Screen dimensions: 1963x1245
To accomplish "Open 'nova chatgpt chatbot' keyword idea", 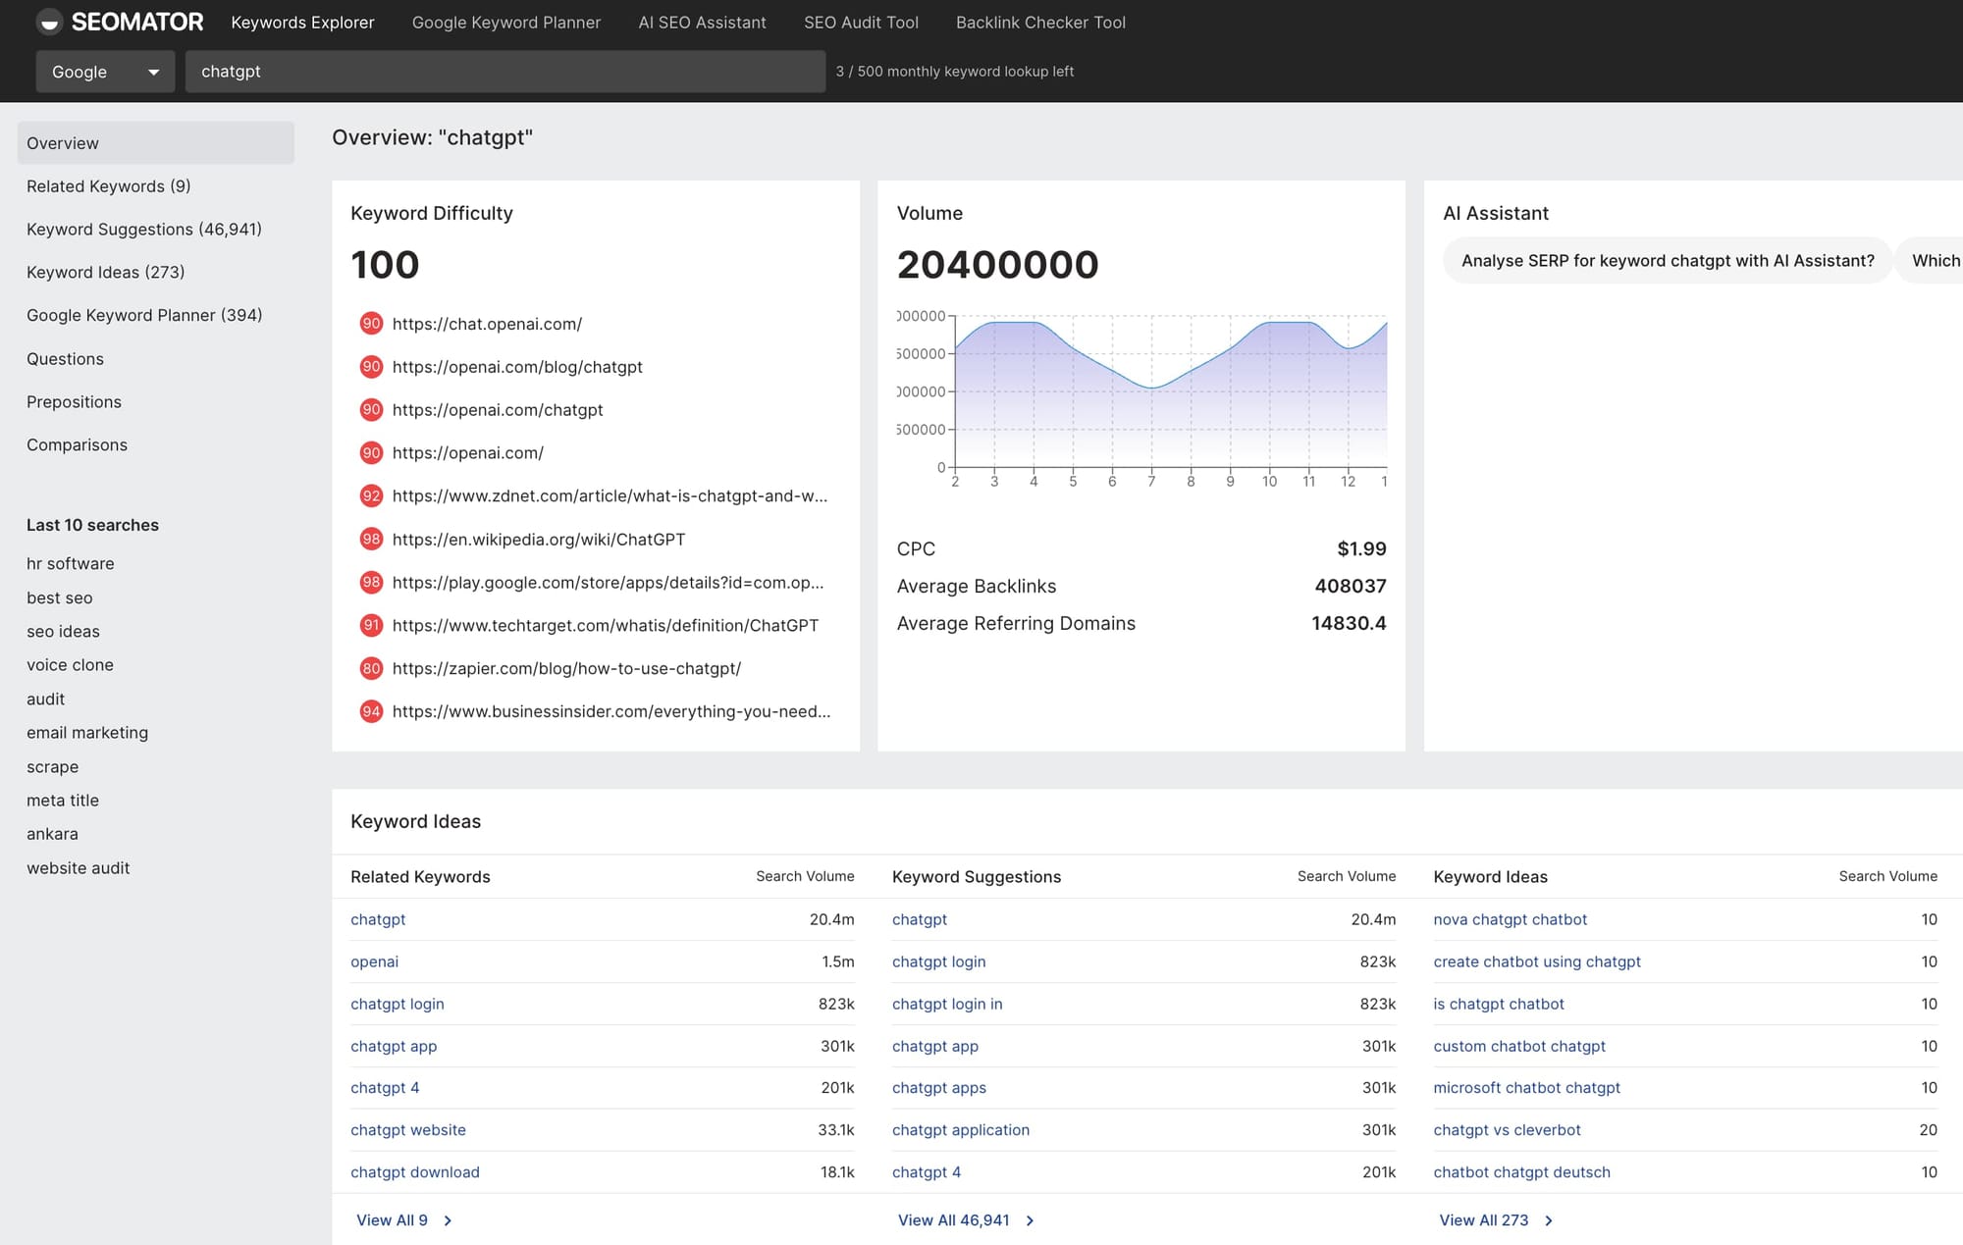I will point(1510,920).
